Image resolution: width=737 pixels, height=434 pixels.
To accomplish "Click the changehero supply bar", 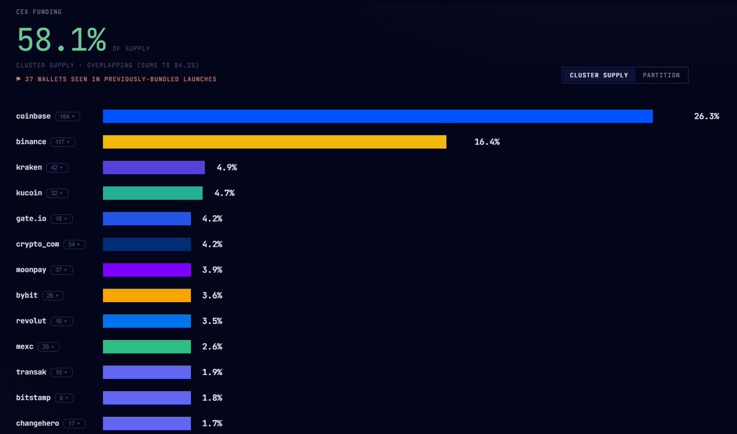I will pyautogui.click(x=147, y=424).
